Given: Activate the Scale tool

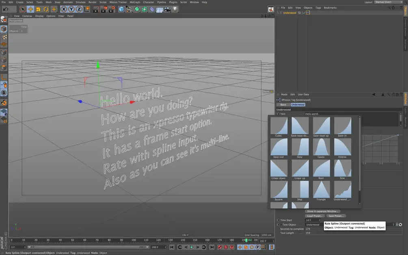Looking at the screenshot, I should click(x=38, y=9).
